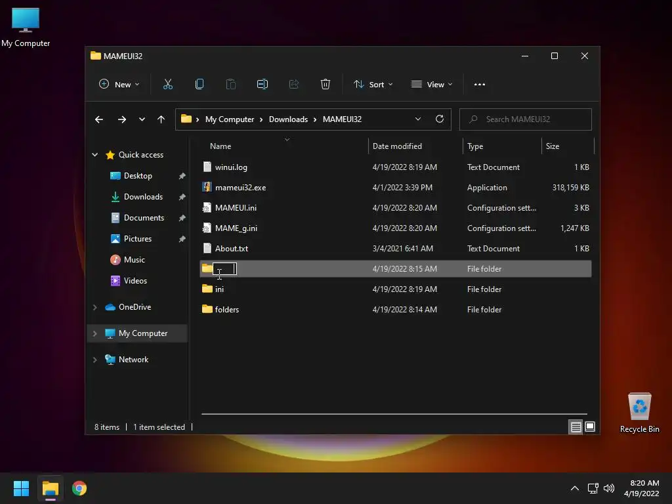Image resolution: width=672 pixels, height=504 pixels.
Task: Click the folder rename text box
Action: 224,268
